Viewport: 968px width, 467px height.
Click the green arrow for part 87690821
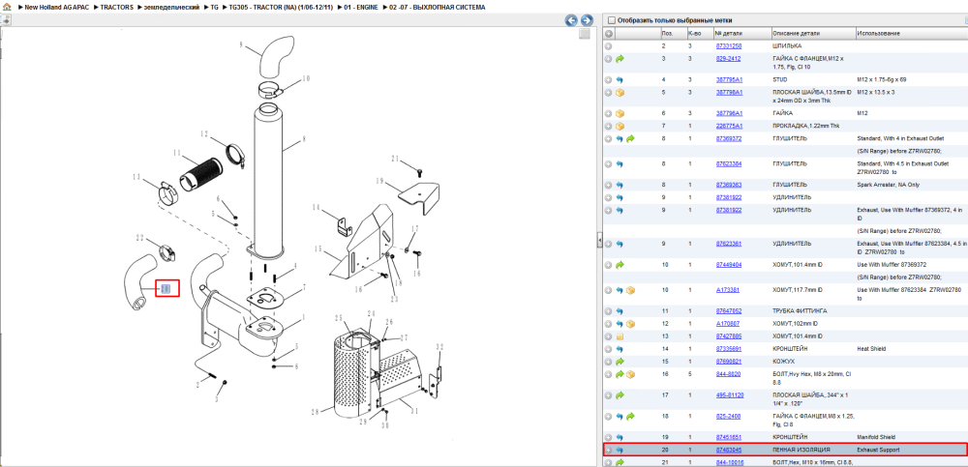pos(620,362)
